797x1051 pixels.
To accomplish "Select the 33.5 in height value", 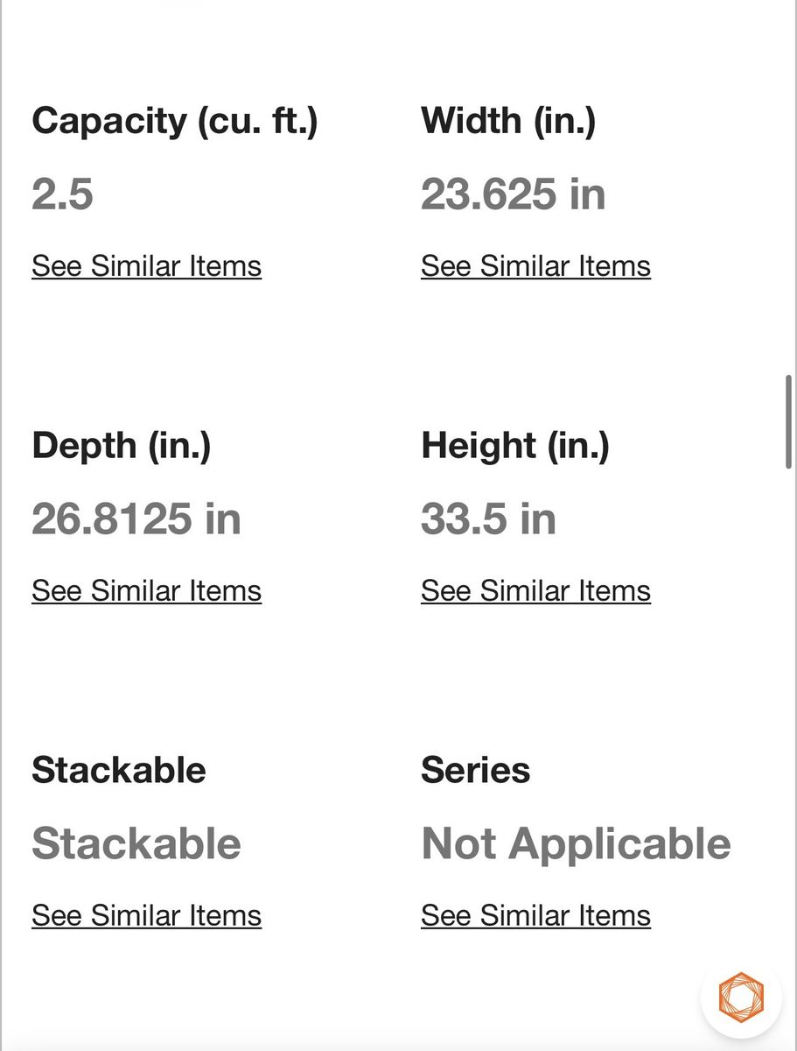I will point(488,519).
